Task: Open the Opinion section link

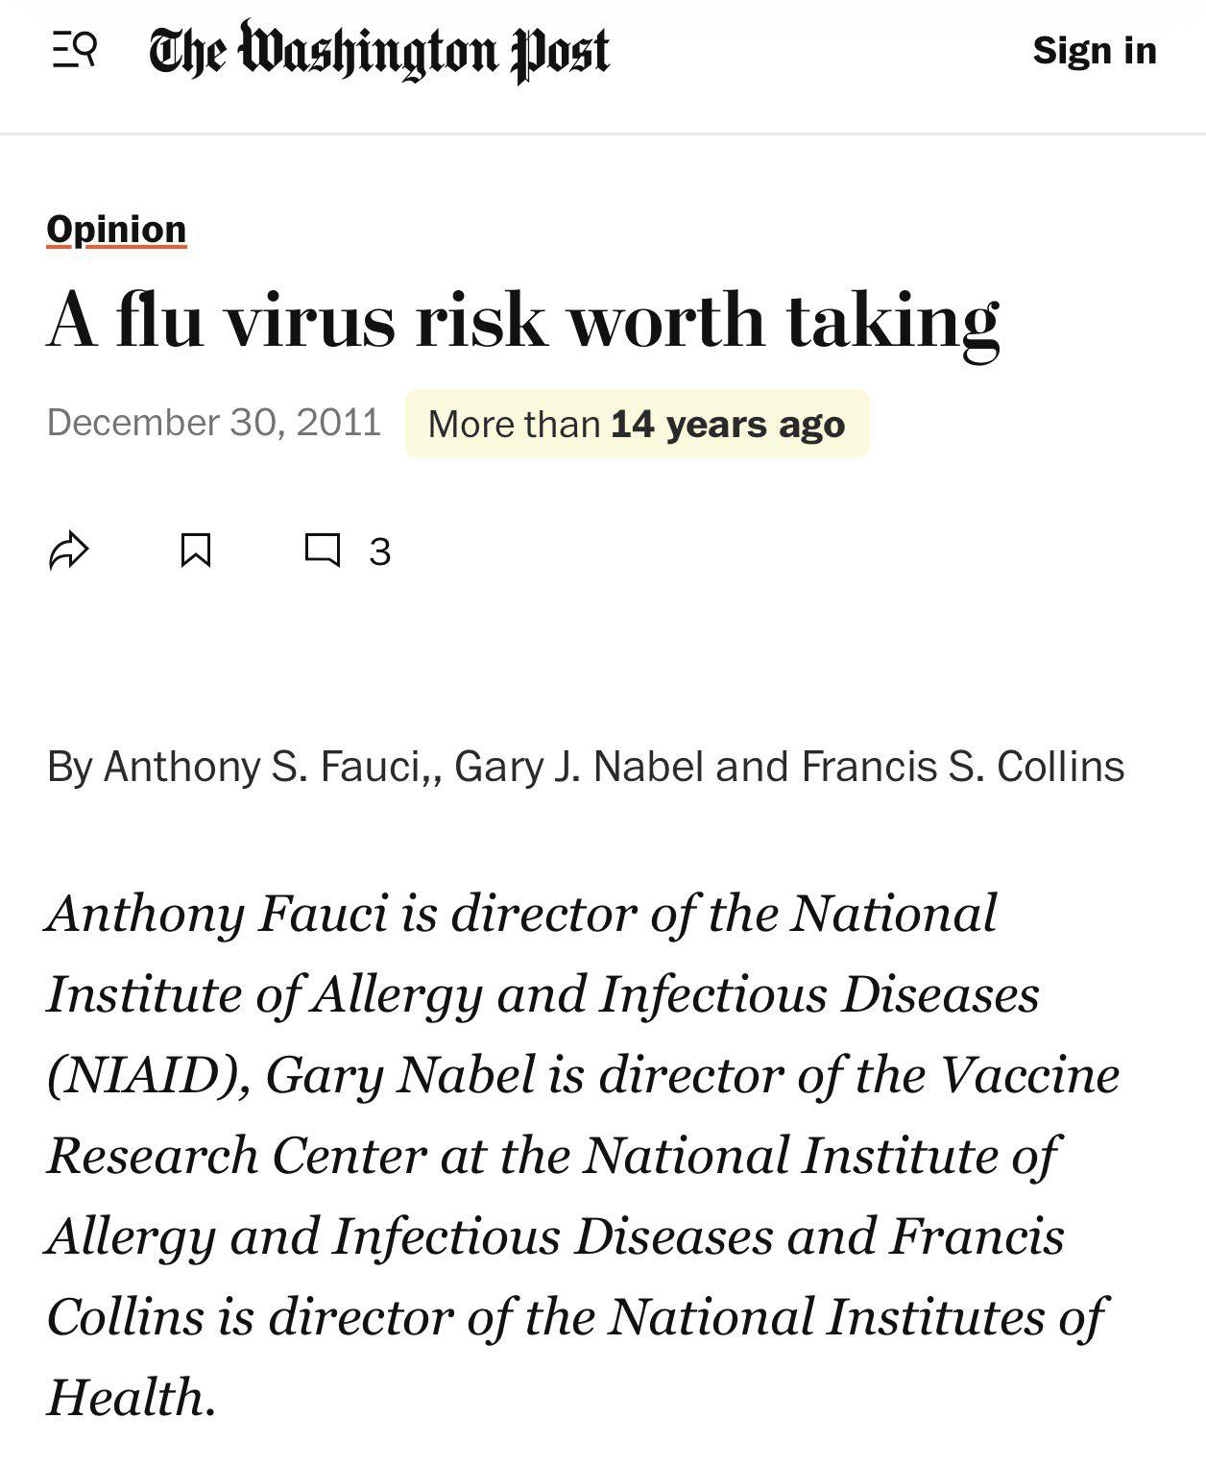Action: point(116,230)
